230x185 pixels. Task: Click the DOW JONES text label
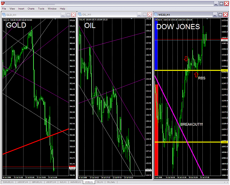[178, 27]
